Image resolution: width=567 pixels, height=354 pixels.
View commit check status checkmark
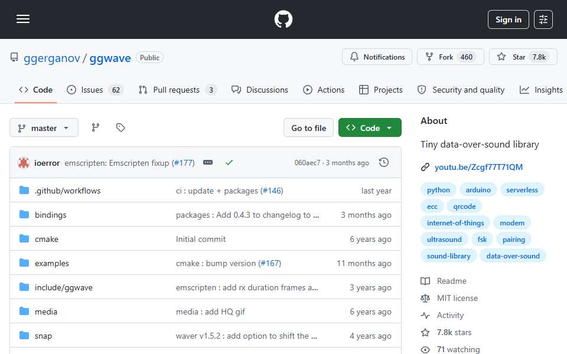229,163
